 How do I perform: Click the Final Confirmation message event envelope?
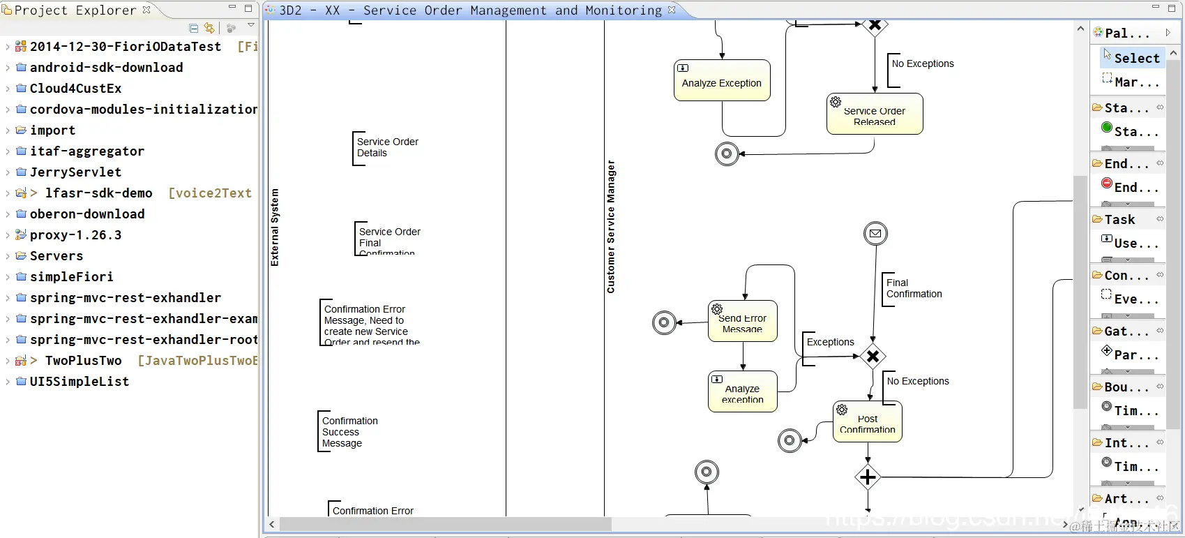(x=875, y=233)
